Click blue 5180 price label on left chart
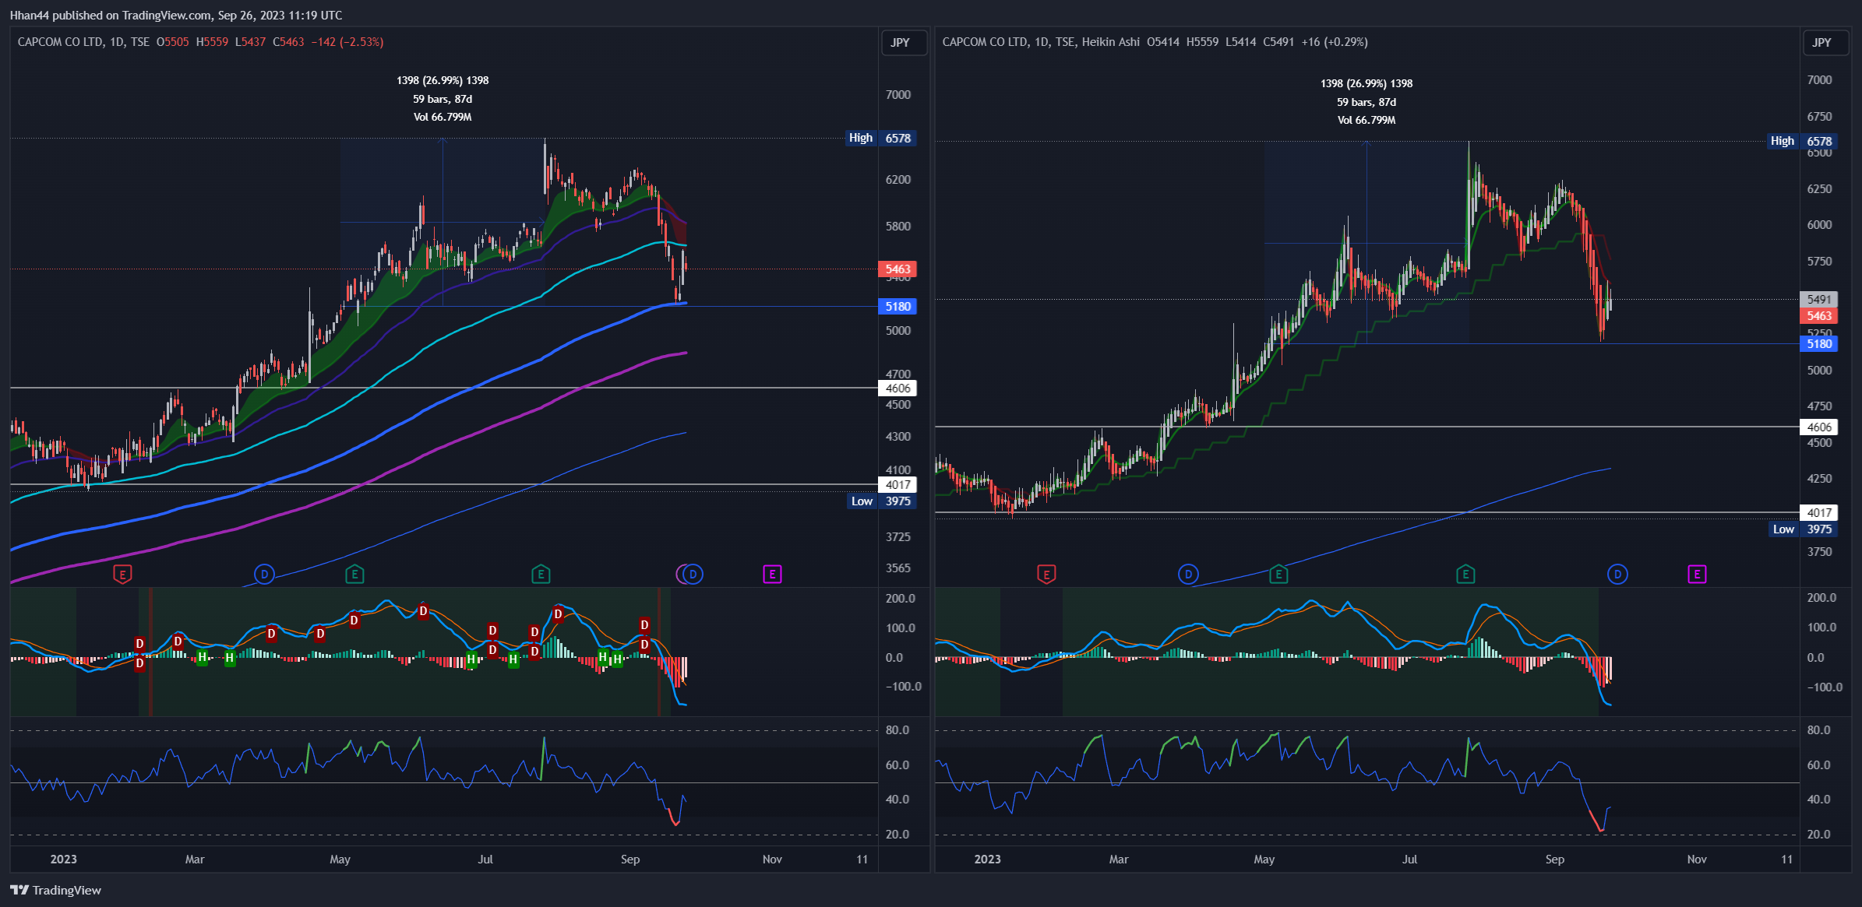 (897, 307)
